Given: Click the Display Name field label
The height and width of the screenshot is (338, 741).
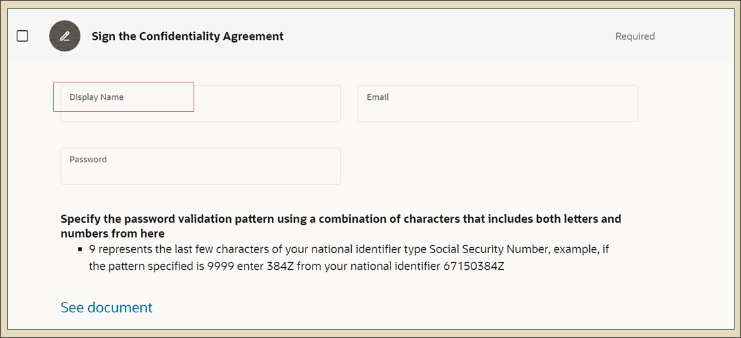Looking at the screenshot, I should pos(96,97).
